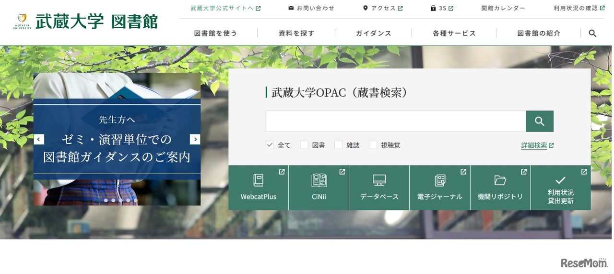
Task: Go to previous slide with left arrow
Action: click(39, 139)
